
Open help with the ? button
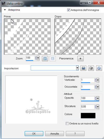pos(75,133)
